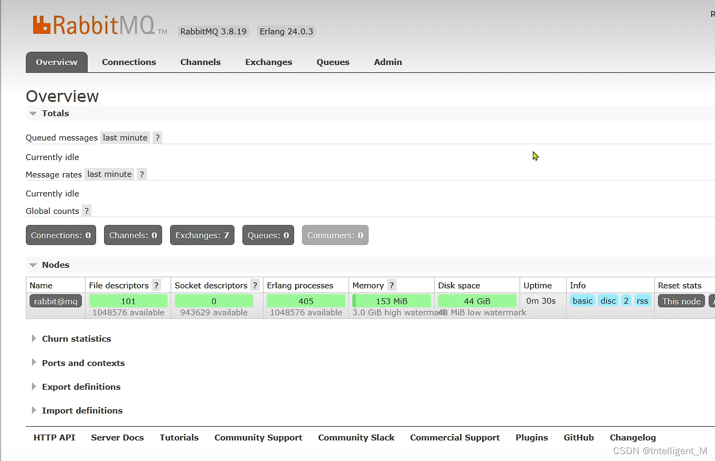The height and width of the screenshot is (461, 715).
Task: Reset stats for This node
Action: coord(681,301)
